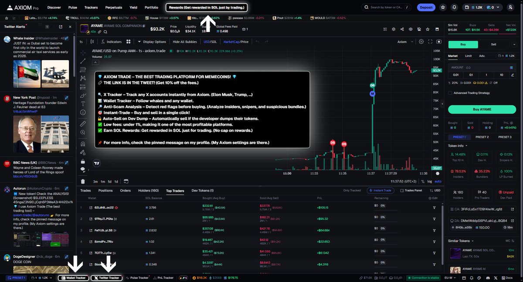The image size is (523, 282).
Task: Toggle the Instant Trade button
Action: [x=380, y=190]
